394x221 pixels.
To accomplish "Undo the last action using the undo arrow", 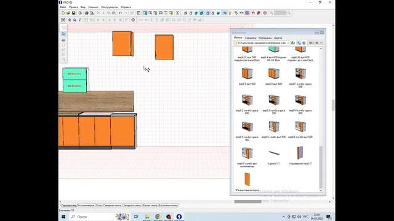I will click(x=121, y=13).
